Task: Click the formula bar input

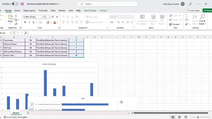Action: point(120,33)
